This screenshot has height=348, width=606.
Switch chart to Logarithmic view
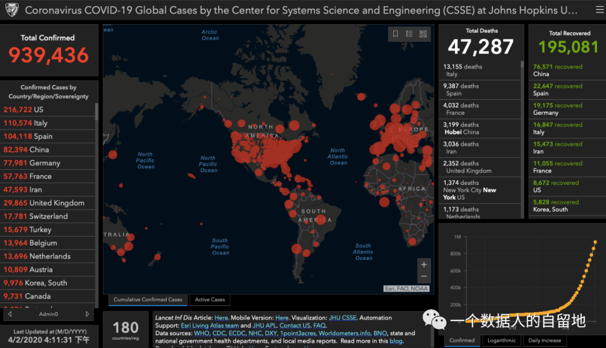tap(501, 340)
